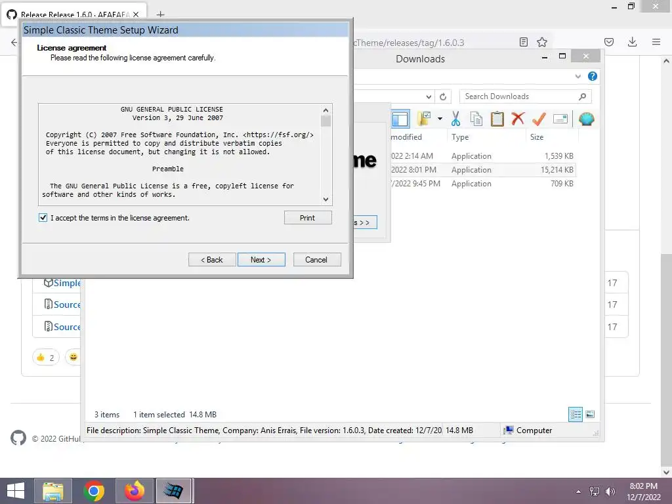672x504 pixels.
Task: Open Classic Shell settings via the shell icon
Action: (x=586, y=119)
